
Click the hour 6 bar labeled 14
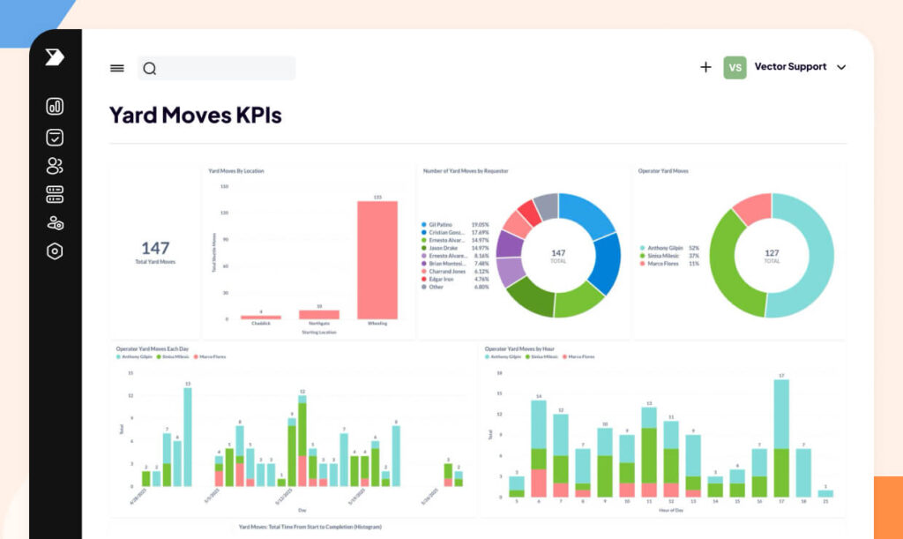[x=539, y=449]
